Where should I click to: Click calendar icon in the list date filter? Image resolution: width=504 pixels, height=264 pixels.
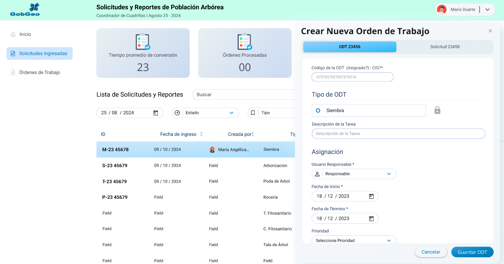156,113
